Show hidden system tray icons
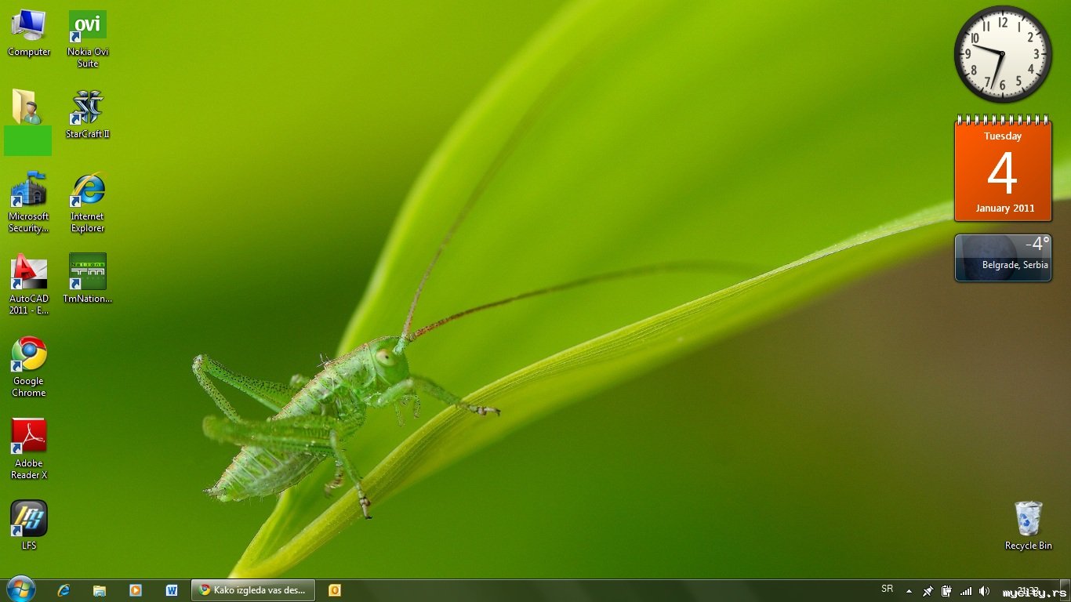This screenshot has height=602, width=1071. coord(909,591)
